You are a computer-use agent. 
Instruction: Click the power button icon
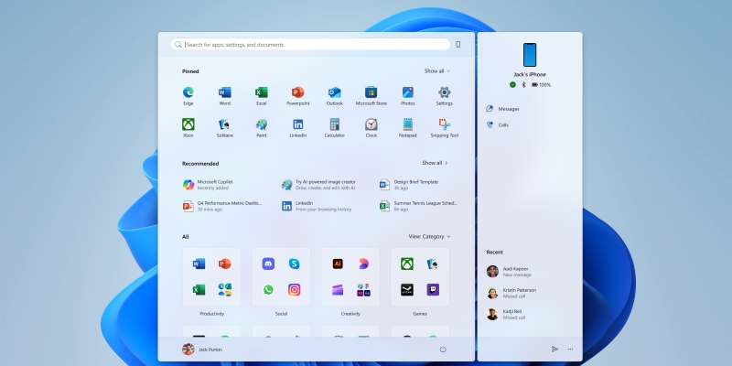click(443, 350)
